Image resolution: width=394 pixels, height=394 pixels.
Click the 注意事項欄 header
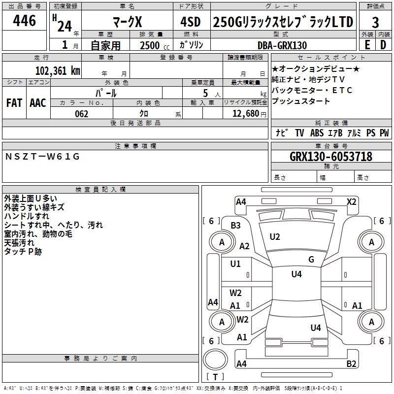(x=135, y=146)
